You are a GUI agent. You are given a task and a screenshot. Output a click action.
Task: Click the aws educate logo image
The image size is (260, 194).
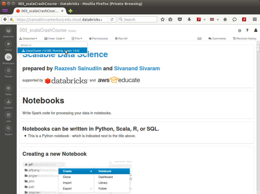[119, 80]
